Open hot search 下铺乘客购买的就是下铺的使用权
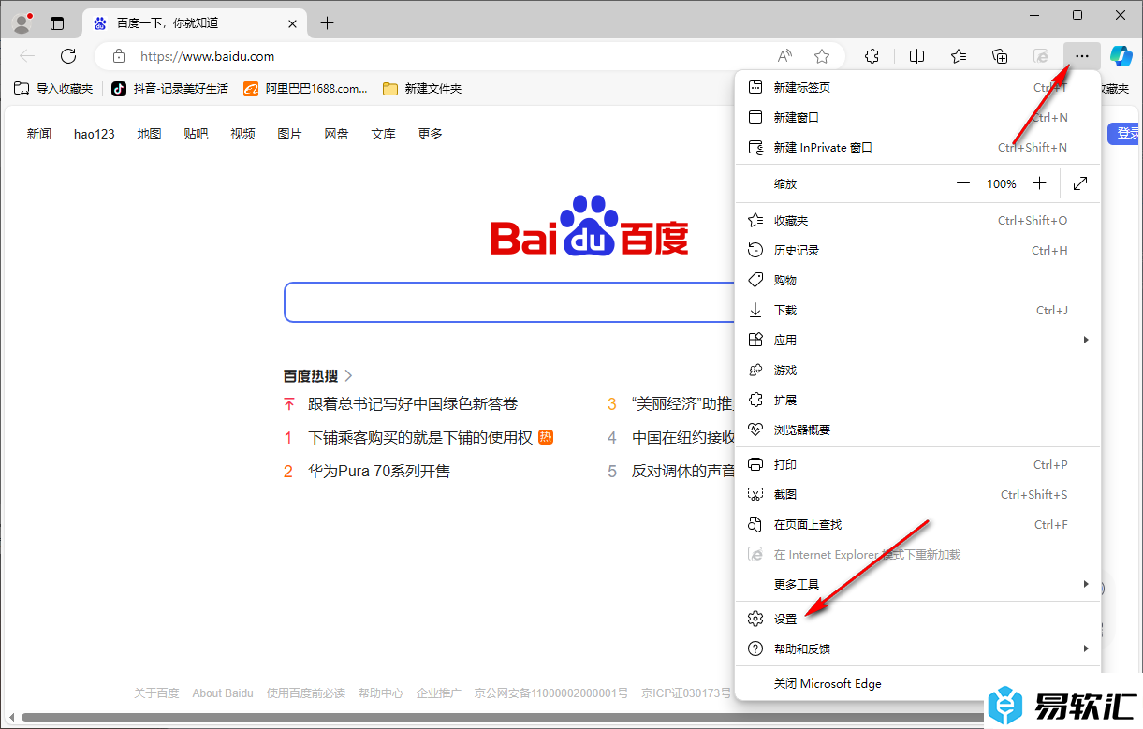The width and height of the screenshot is (1143, 729). pyautogui.click(x=420, y=437)
